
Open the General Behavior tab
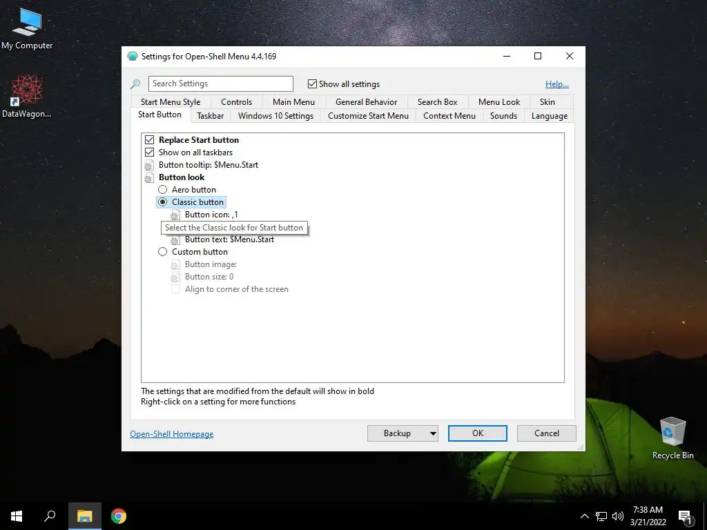click(x=366, y=102)
